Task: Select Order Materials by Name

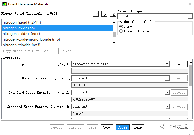Action: (x=121, y=27)
